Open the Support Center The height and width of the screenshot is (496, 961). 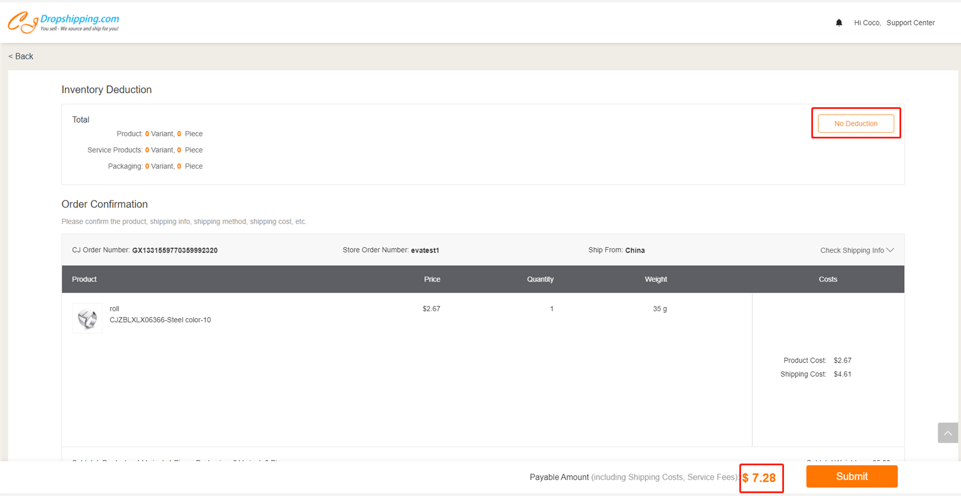click(x=910, y=23)
